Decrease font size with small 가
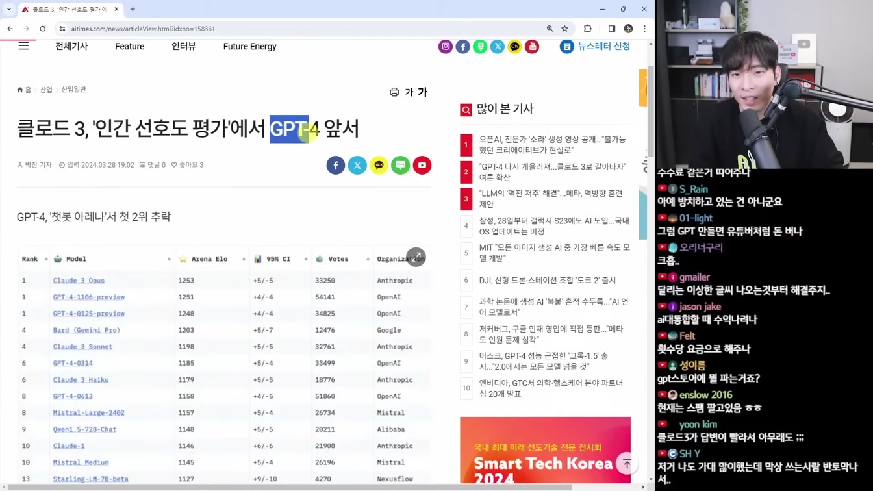 409,92
